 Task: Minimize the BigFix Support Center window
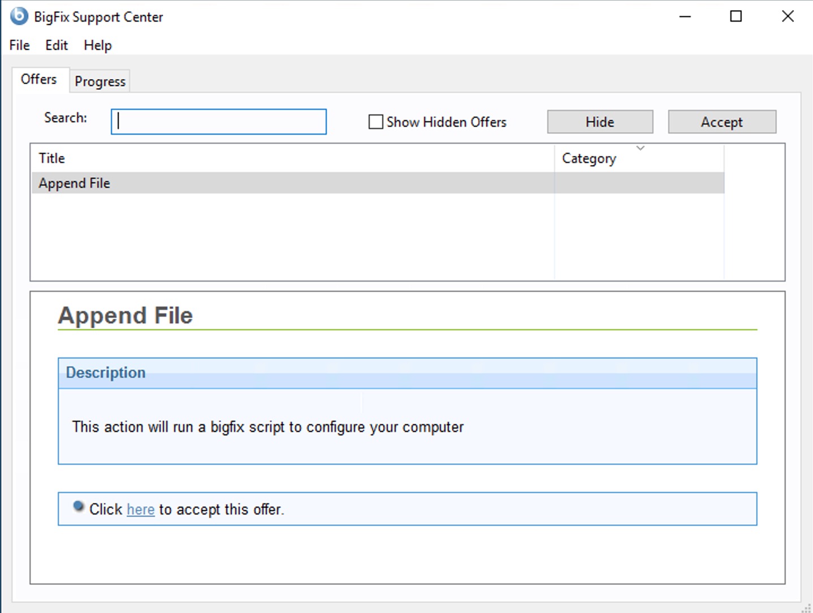(x=685, y=16)
